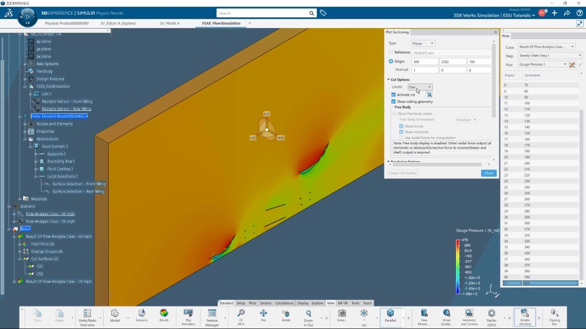Open the help question mark icon
Viewport: 586px width, 329px height.
[x=579, y=13]
